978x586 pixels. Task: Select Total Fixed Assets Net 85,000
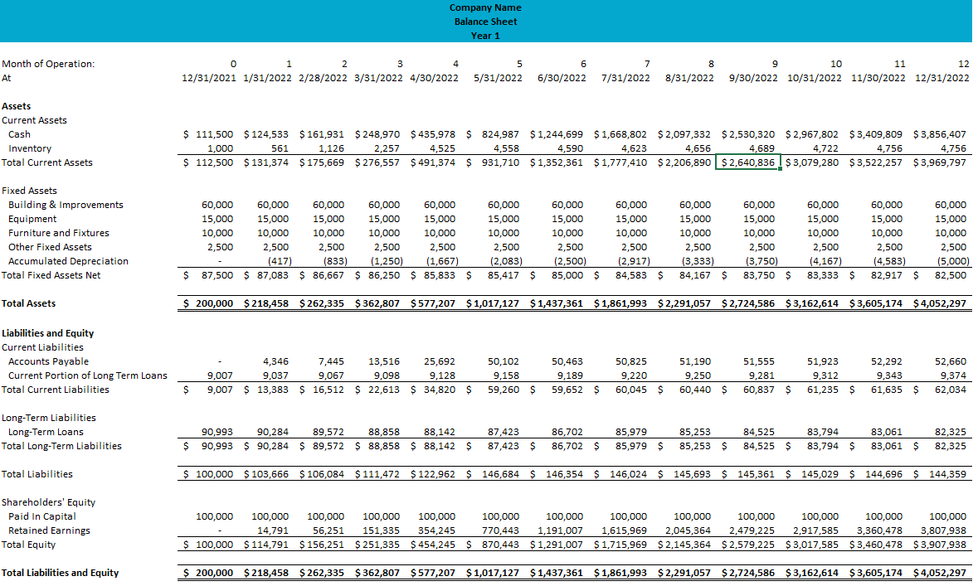tap(567, 275)
